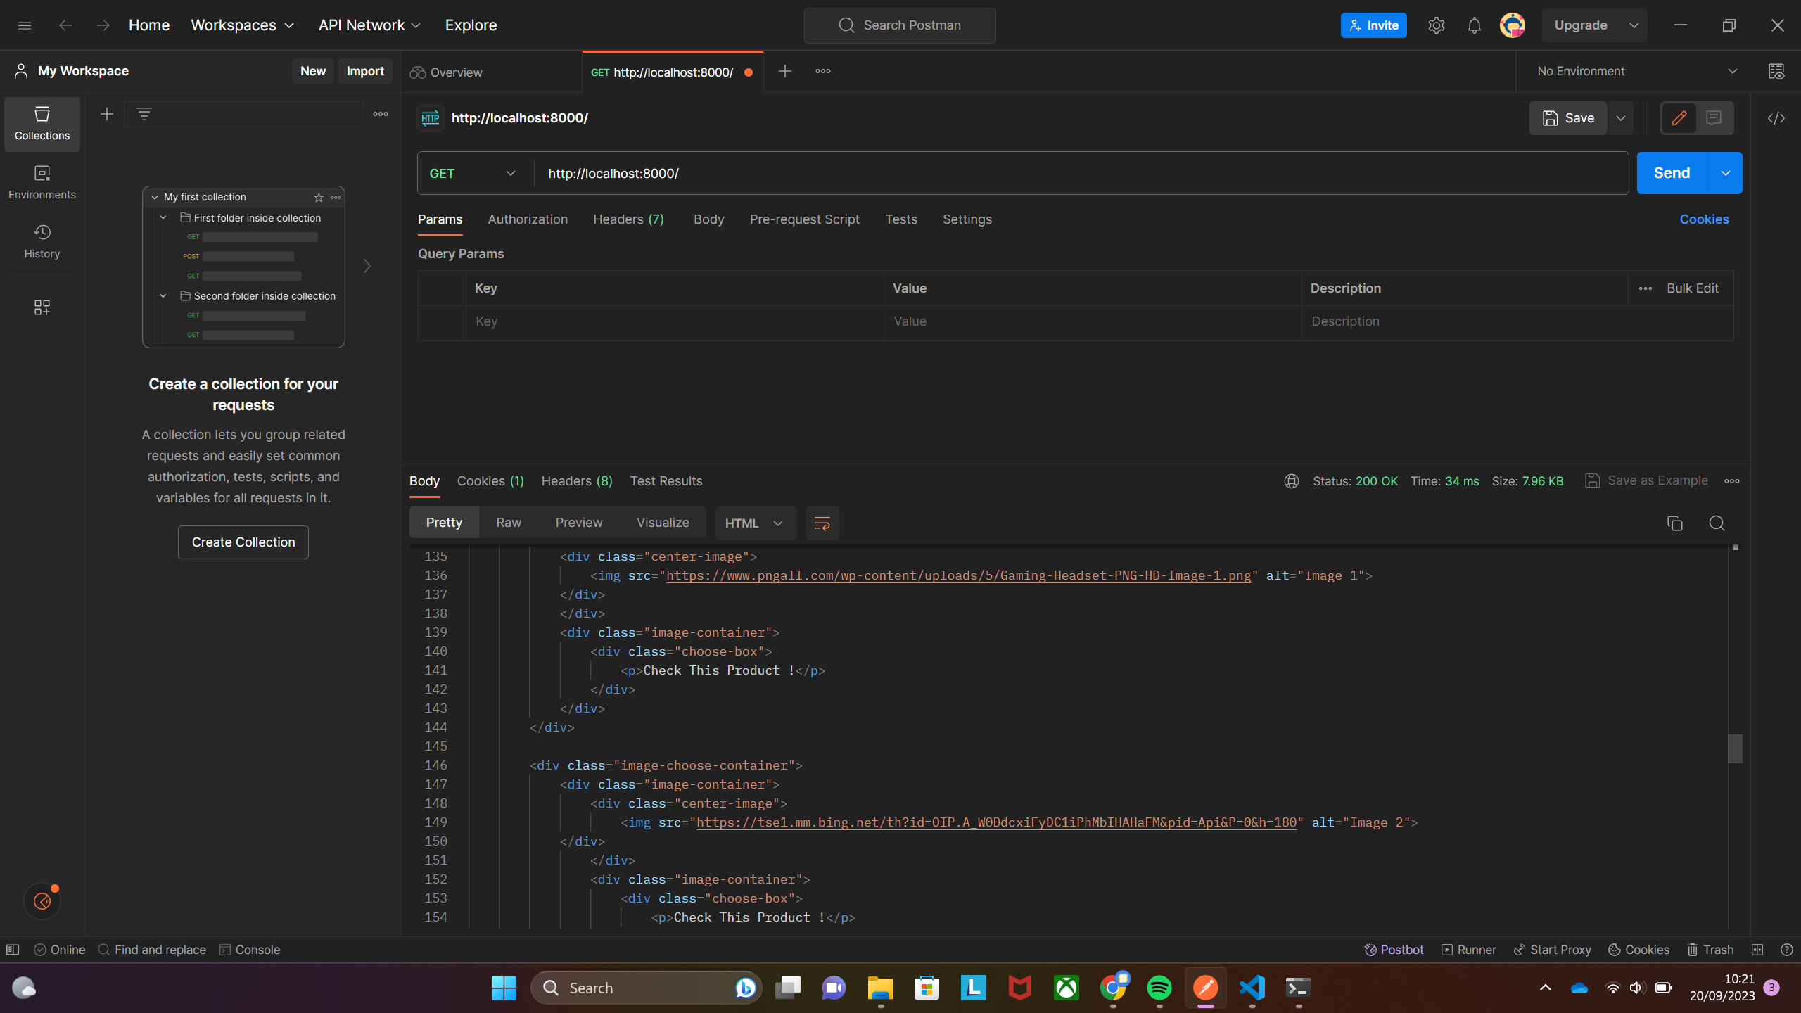The width and height of the screenshot is (1801, 1013).
Task: Switch query params to Bulk Edit mode
Action: pos(1691,288)
